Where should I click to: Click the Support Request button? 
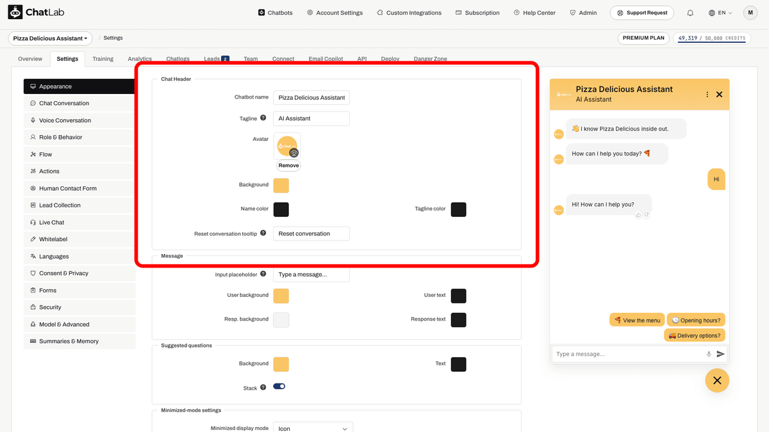[x=641, y=13]
